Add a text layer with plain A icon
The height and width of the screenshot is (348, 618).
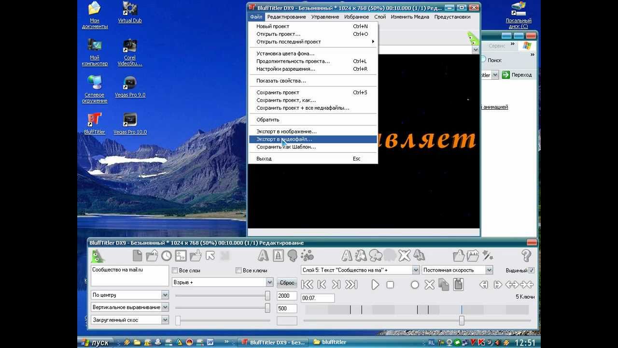(263, 255)
